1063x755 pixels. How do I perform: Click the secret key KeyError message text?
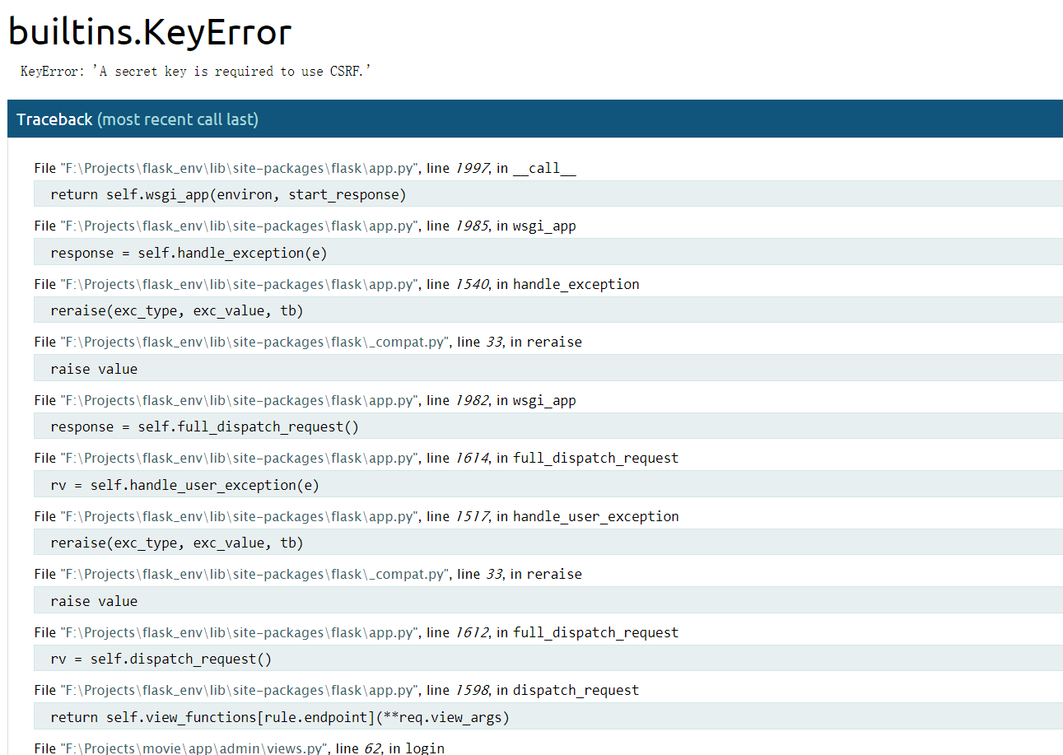coord(198,71)
